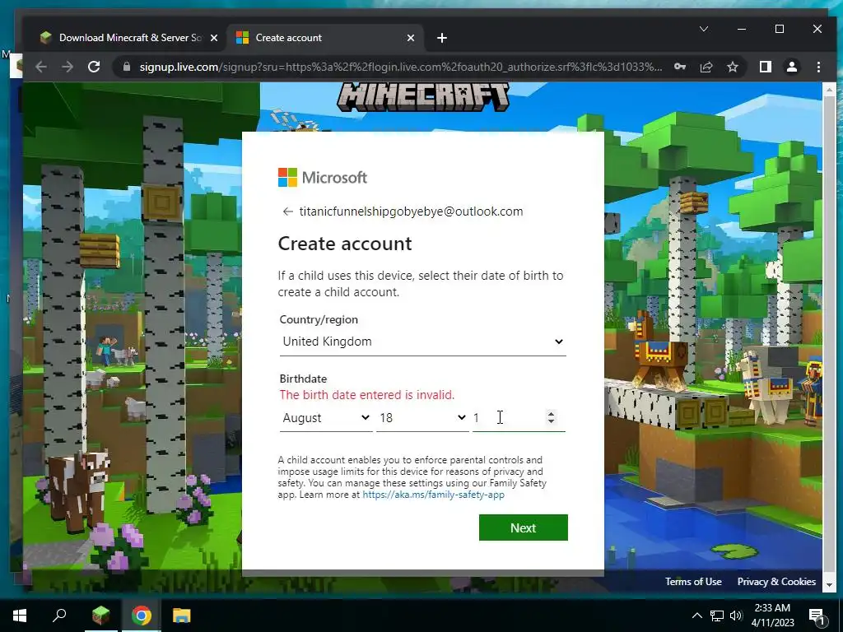Open the tab search chevron

[x=704, y=29]
